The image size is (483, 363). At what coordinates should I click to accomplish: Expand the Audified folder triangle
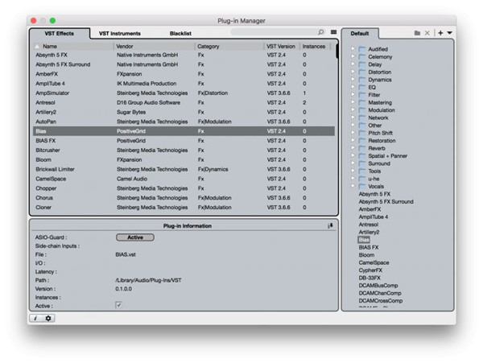(353, 48)
